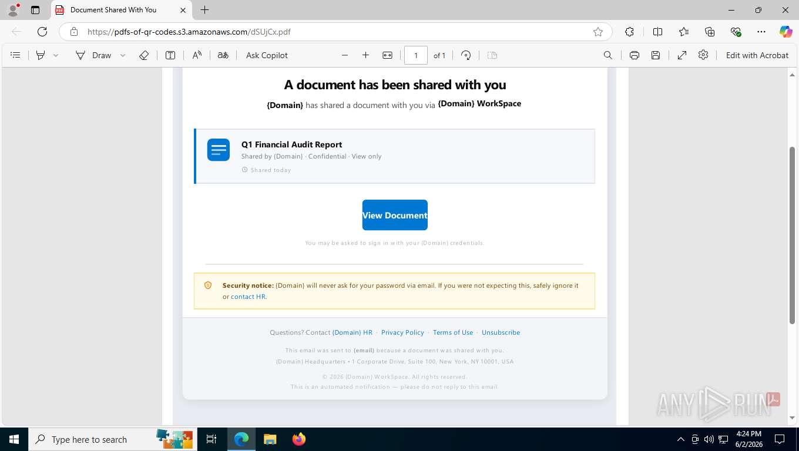
Task: Click the address bar URL
Action: [x=189, y=32]
